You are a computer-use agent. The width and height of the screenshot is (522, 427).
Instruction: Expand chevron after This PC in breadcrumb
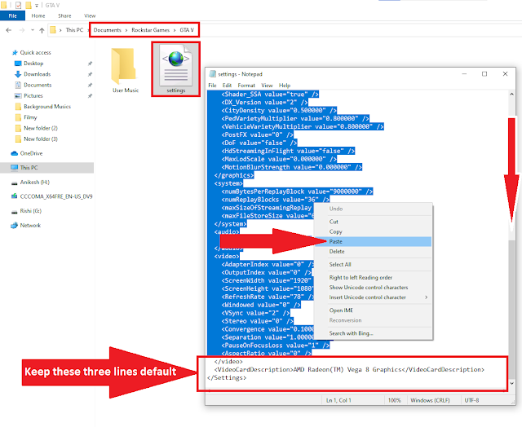click(x=88, y=30)
